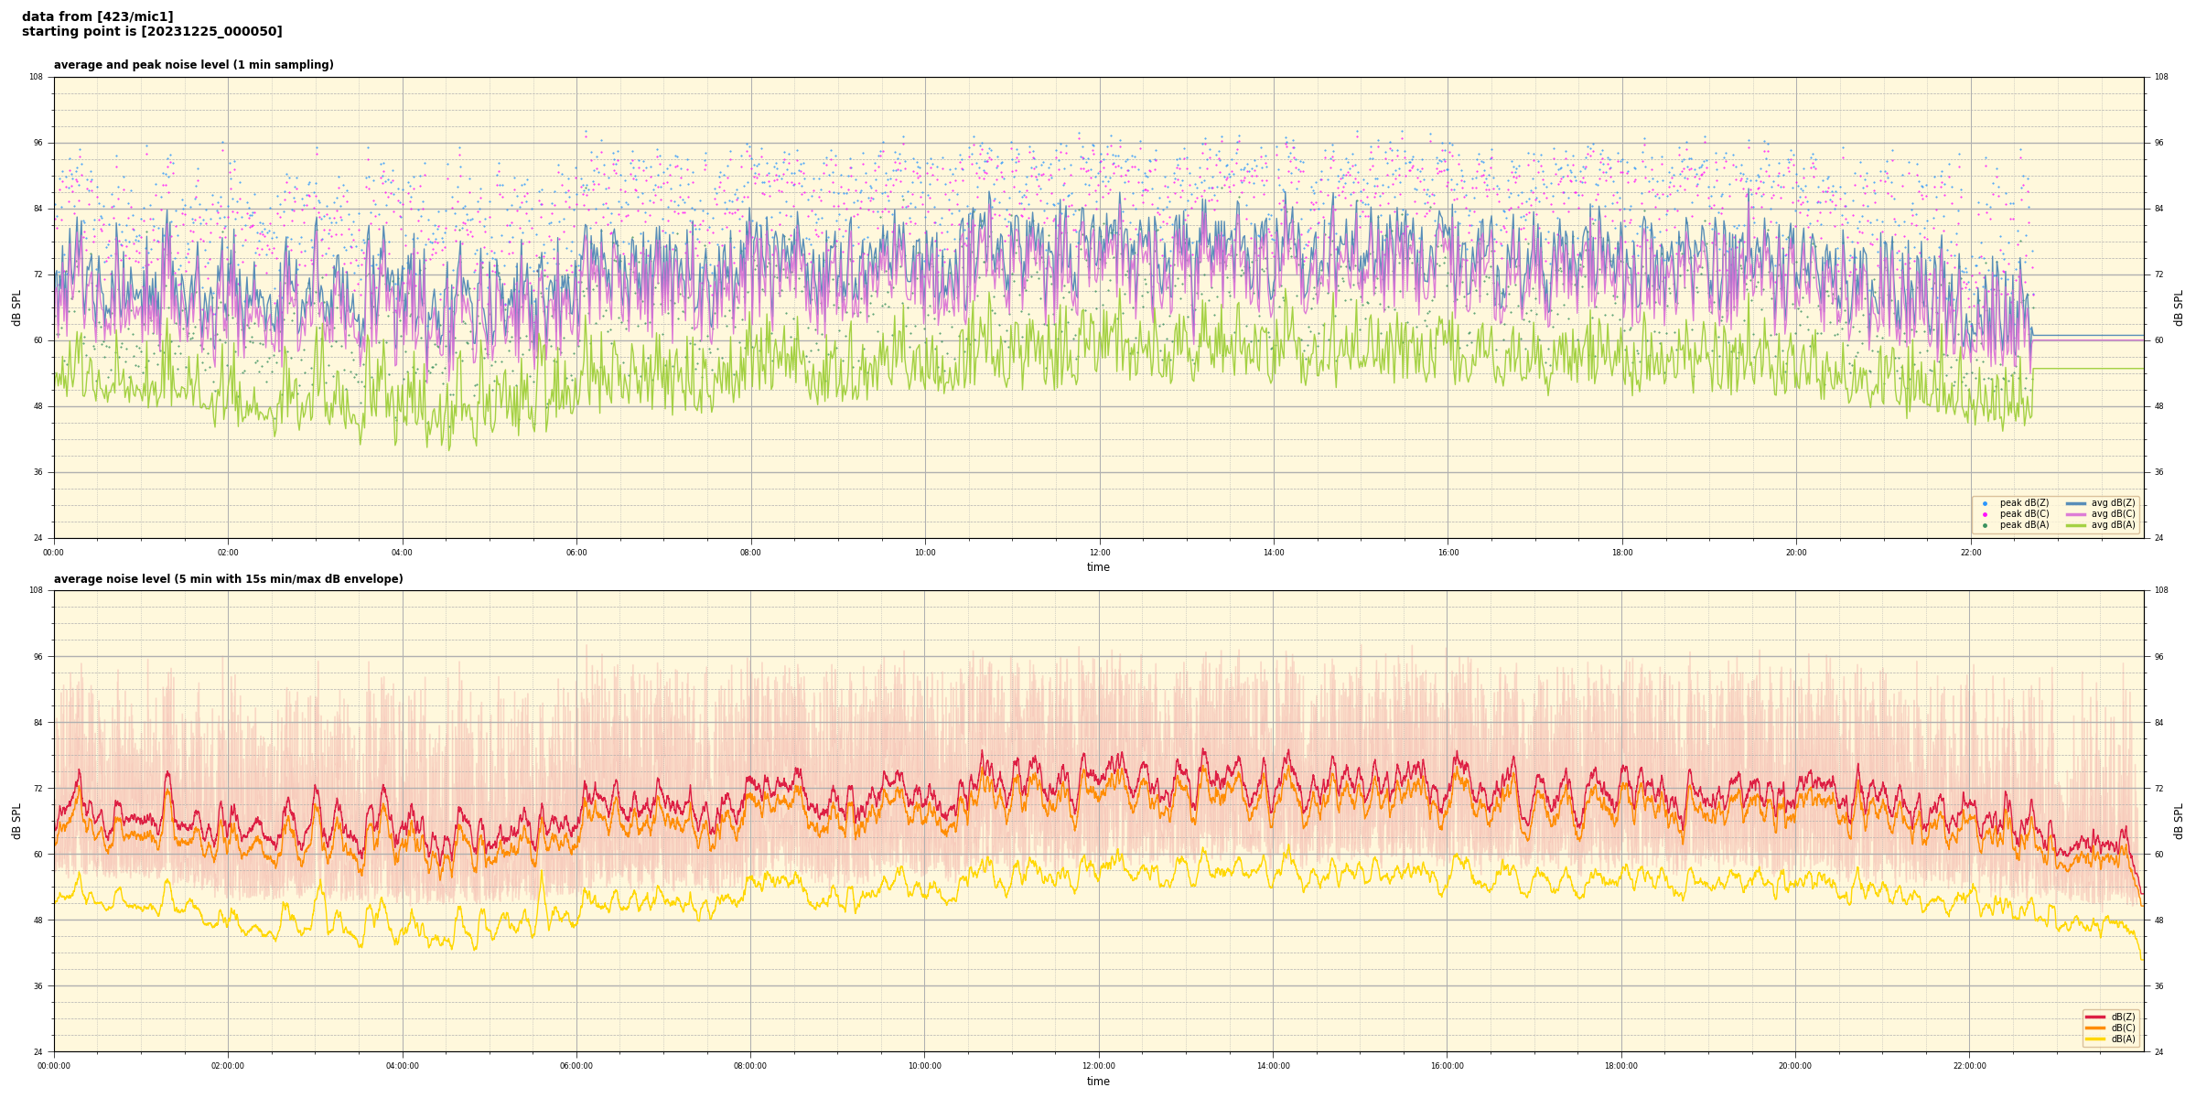Click the top chart title about peak noise level
The height and width of the screenshot is (1098, 2196).
(x=193, y=65)
